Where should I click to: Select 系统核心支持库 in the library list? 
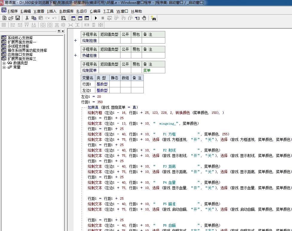click(20, 38)
